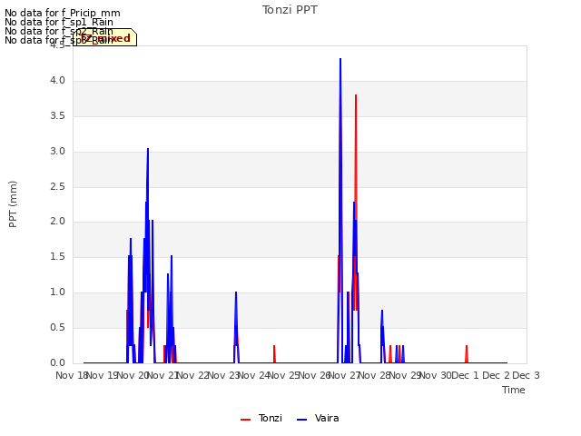Select the 'Tonzi PPT' chart title

click(x=290, y=10)
